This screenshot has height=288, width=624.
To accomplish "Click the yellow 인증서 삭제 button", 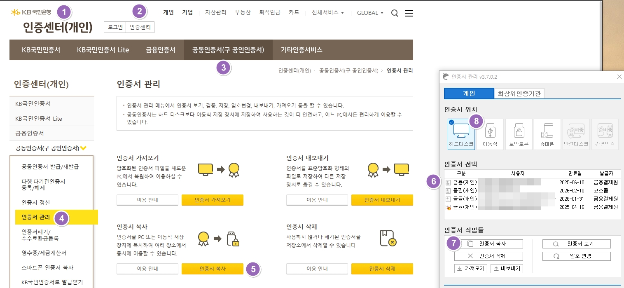I will point(382,269).
